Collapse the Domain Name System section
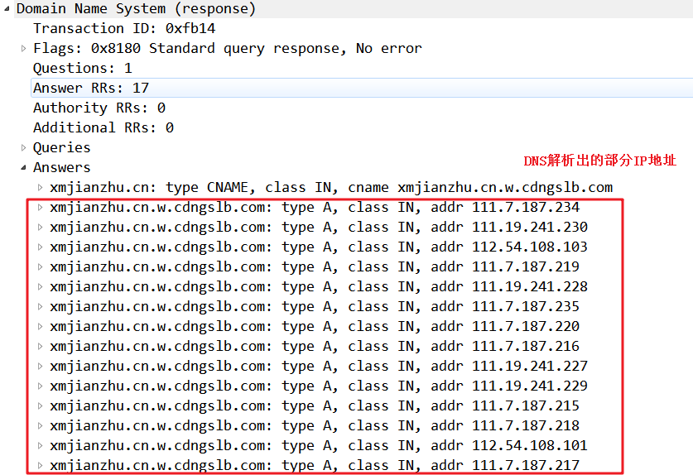The height and width of the screenshot is (475, 693). (x=7, y=9)
